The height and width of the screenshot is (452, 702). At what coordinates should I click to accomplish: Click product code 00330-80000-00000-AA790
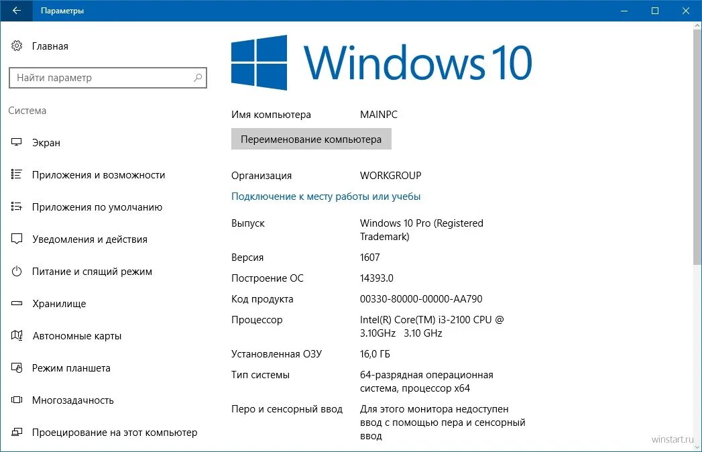click(x=421, y=299)
